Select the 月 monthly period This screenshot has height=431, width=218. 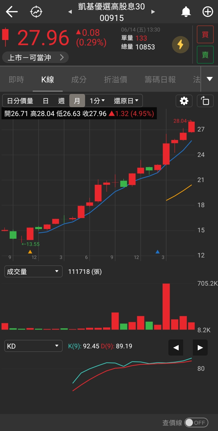(77, 101)
